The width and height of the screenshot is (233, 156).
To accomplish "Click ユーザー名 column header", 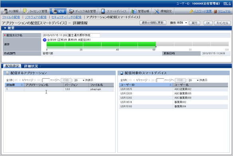I will (x=200, y=85).
